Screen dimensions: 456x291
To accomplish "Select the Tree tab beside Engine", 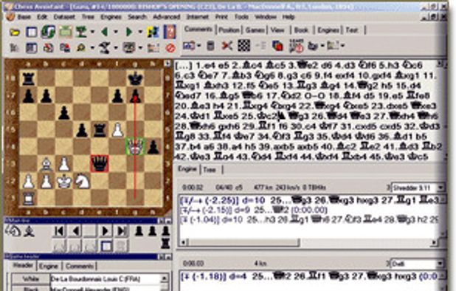I will point(210,170).
